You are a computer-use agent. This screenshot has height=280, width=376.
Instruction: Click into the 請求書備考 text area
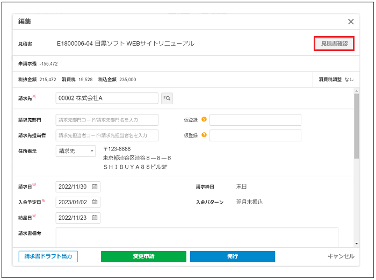(x=197, y=236)
